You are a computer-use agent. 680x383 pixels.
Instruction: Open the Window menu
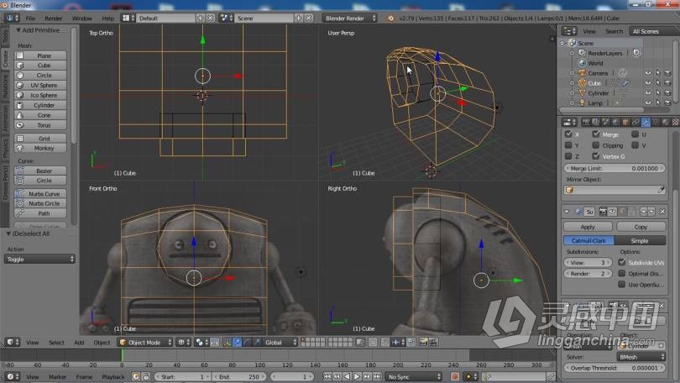(82, 18)
